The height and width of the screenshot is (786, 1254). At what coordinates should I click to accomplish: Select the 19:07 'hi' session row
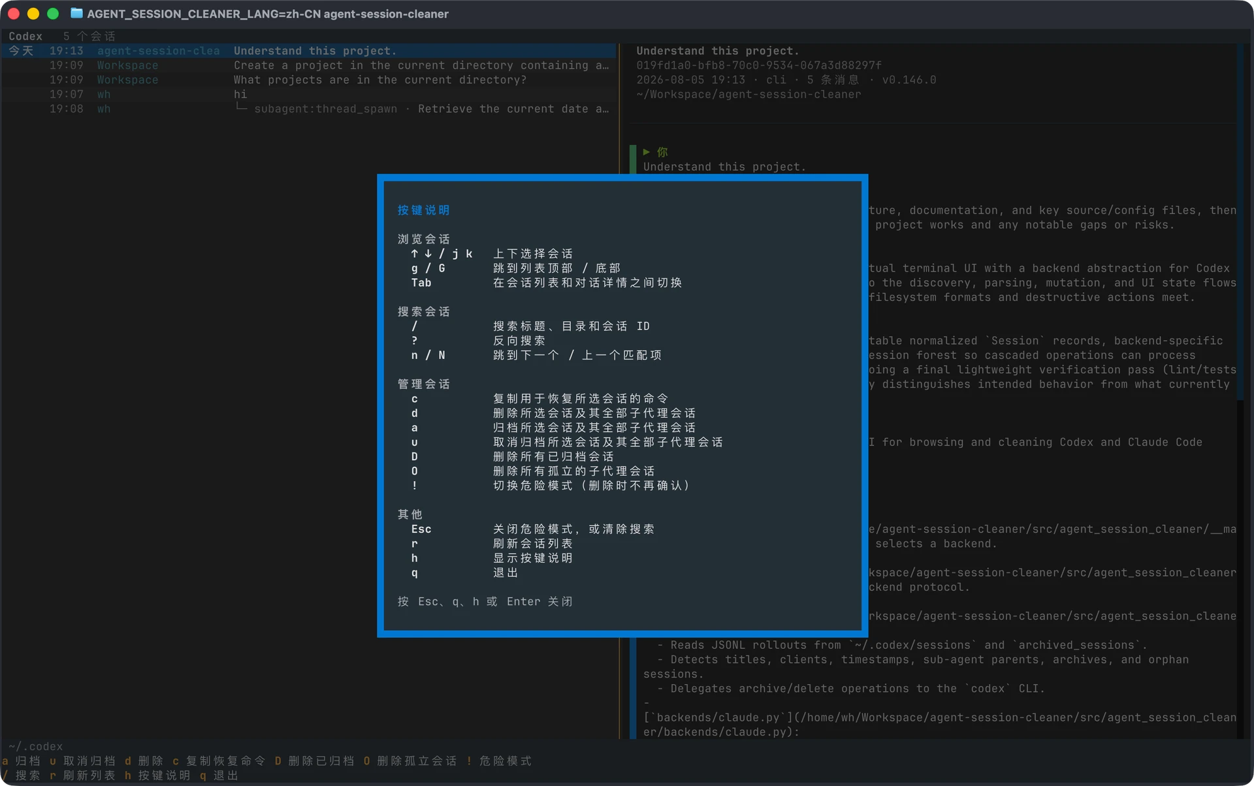click(x=309, y=94)
